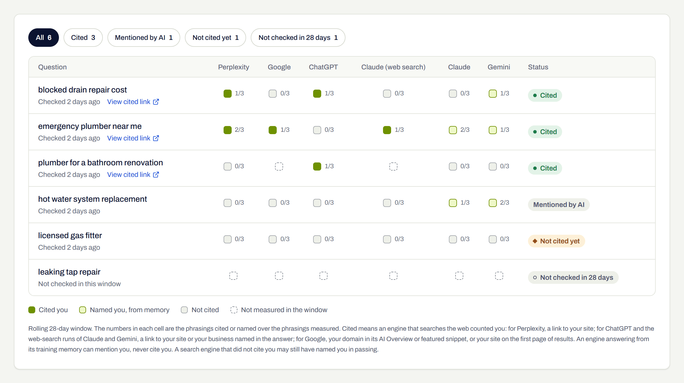The image size is (684, 383).
Task: Click the Not cited yet status badge
Action: coord(557,241)
